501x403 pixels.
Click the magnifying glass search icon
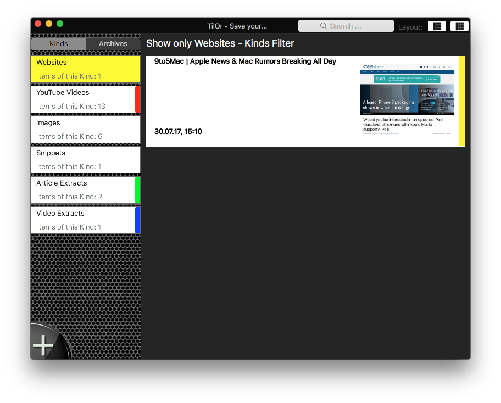(x=324, y=26)
